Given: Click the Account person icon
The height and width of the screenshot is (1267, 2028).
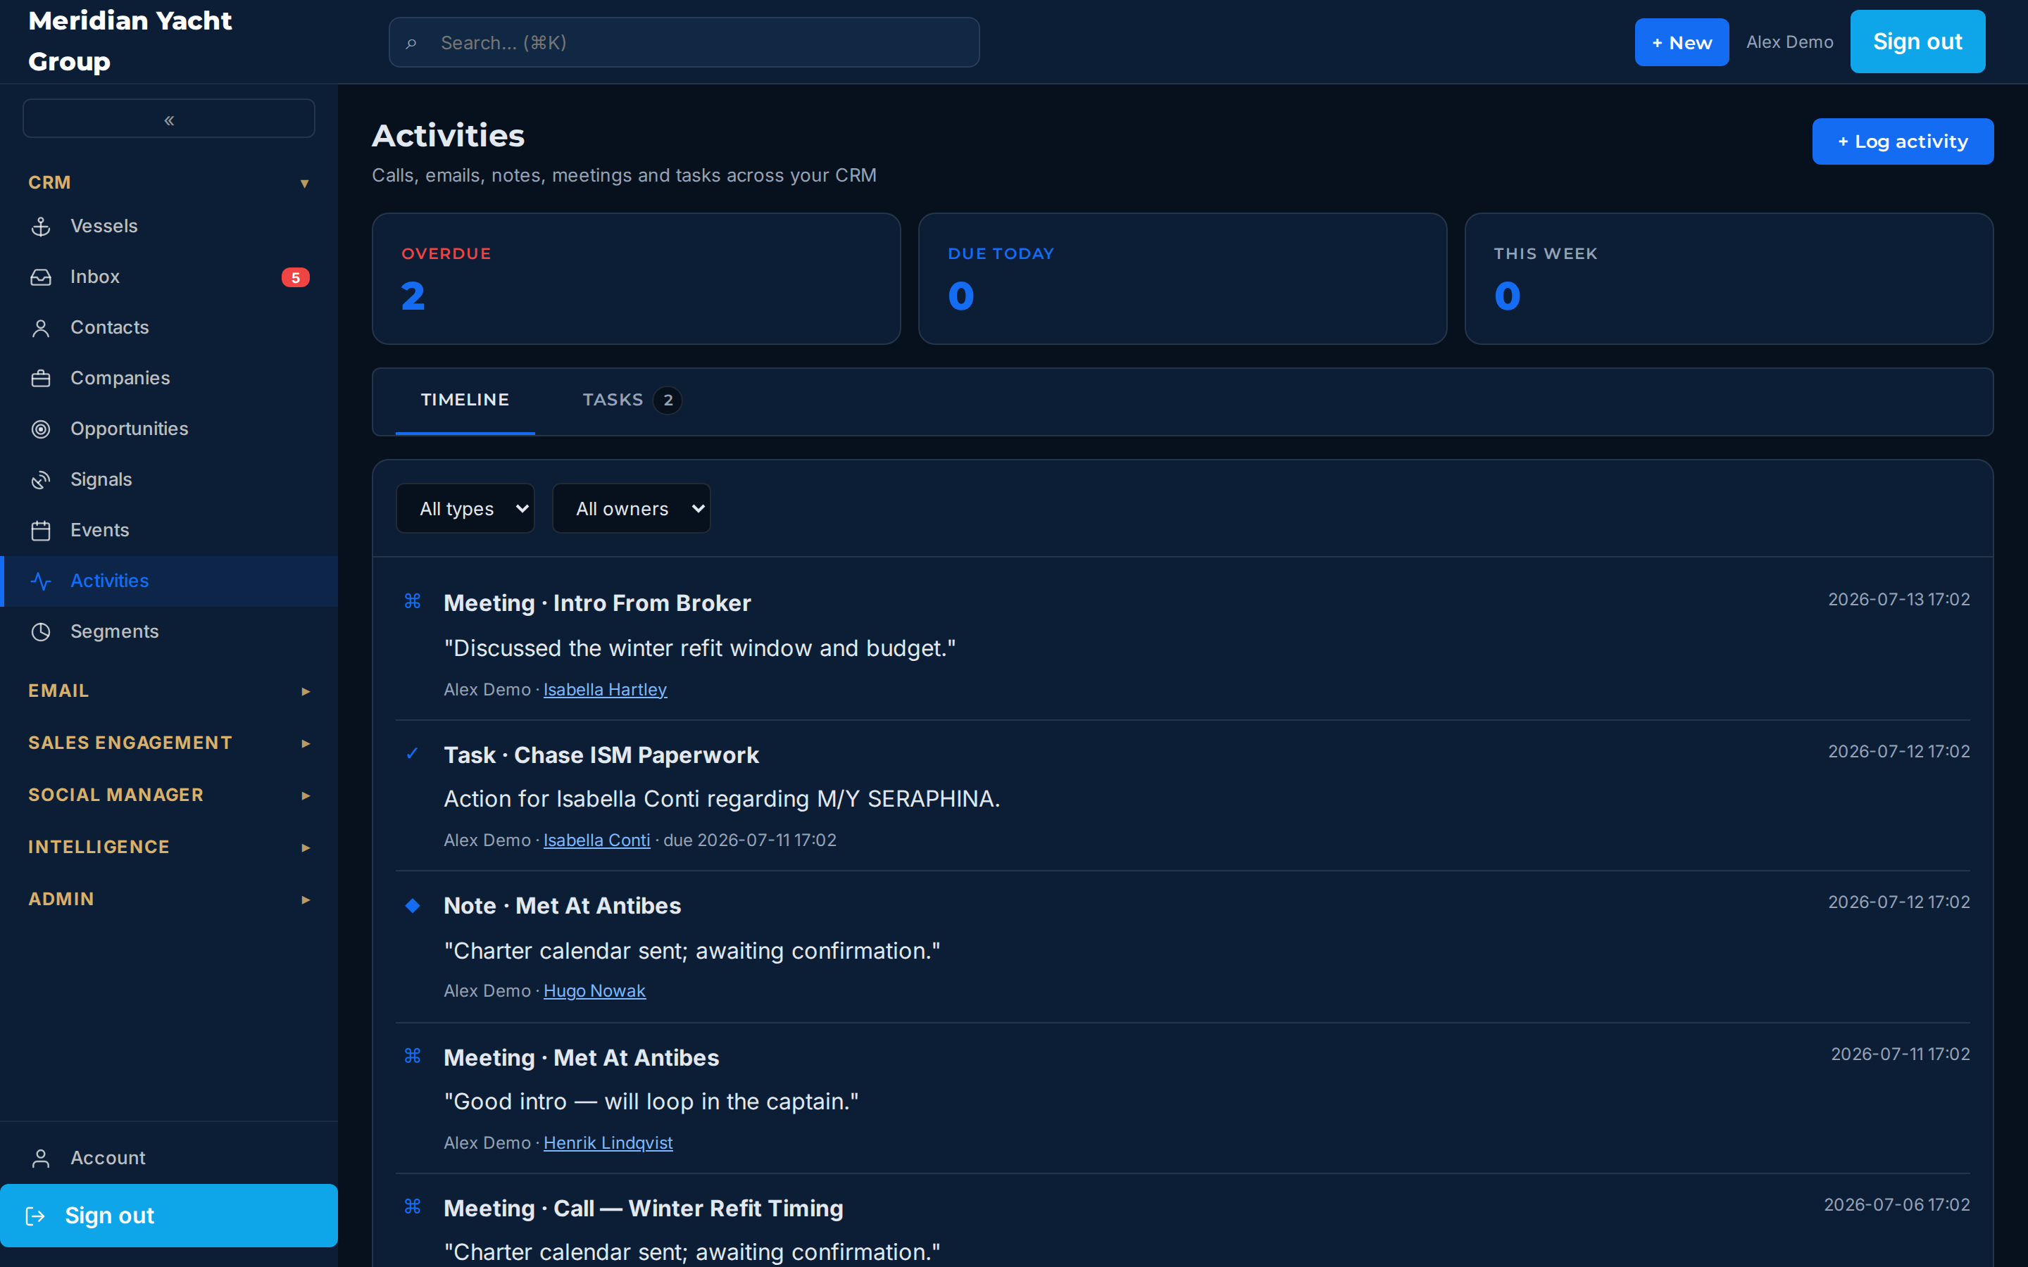Looking at the screenshot, I should coord(41,1158).
